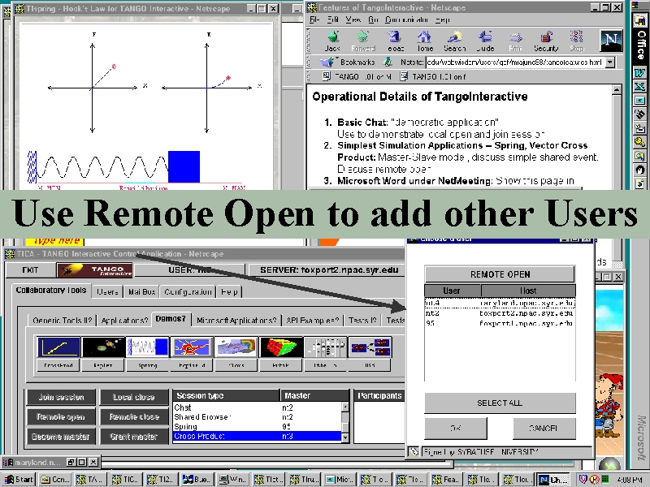This screenshot has height=487, width=650.
Task: Open Netscape Edit menu
Action: tap(333, 19)
